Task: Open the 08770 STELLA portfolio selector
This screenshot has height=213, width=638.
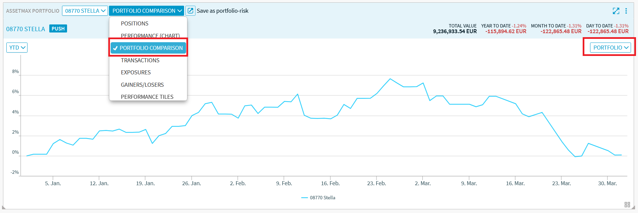Action: 85,11
